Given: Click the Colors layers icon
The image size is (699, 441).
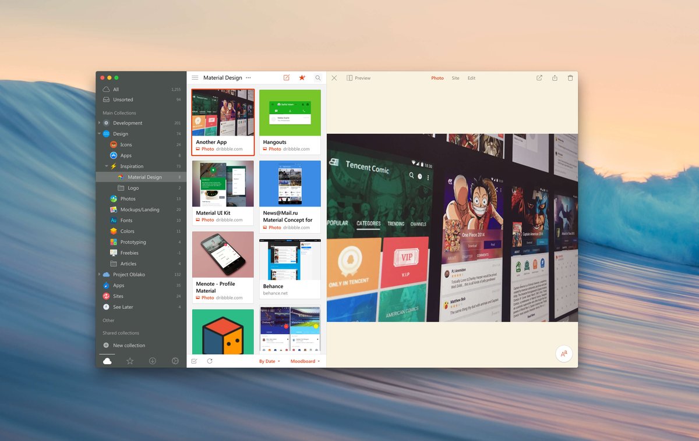Looking at the screenshot, I should tap(114, 231).
